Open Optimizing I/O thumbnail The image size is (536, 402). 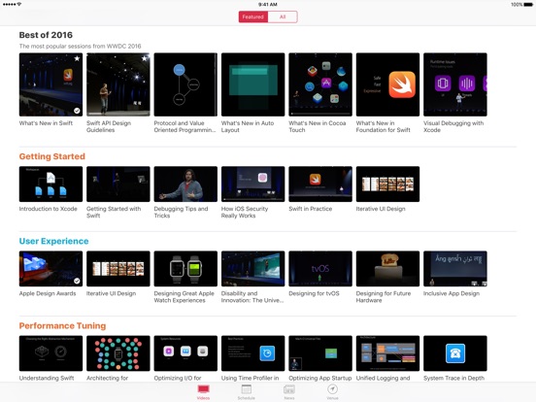coord(185,353)
